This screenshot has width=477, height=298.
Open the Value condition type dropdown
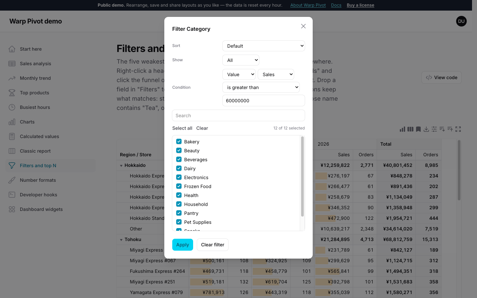click(x=239, y=74)
